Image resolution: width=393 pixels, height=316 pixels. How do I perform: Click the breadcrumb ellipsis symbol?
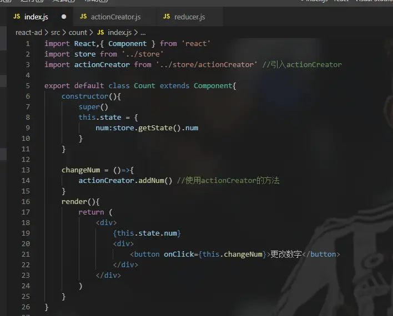[143, 33]
